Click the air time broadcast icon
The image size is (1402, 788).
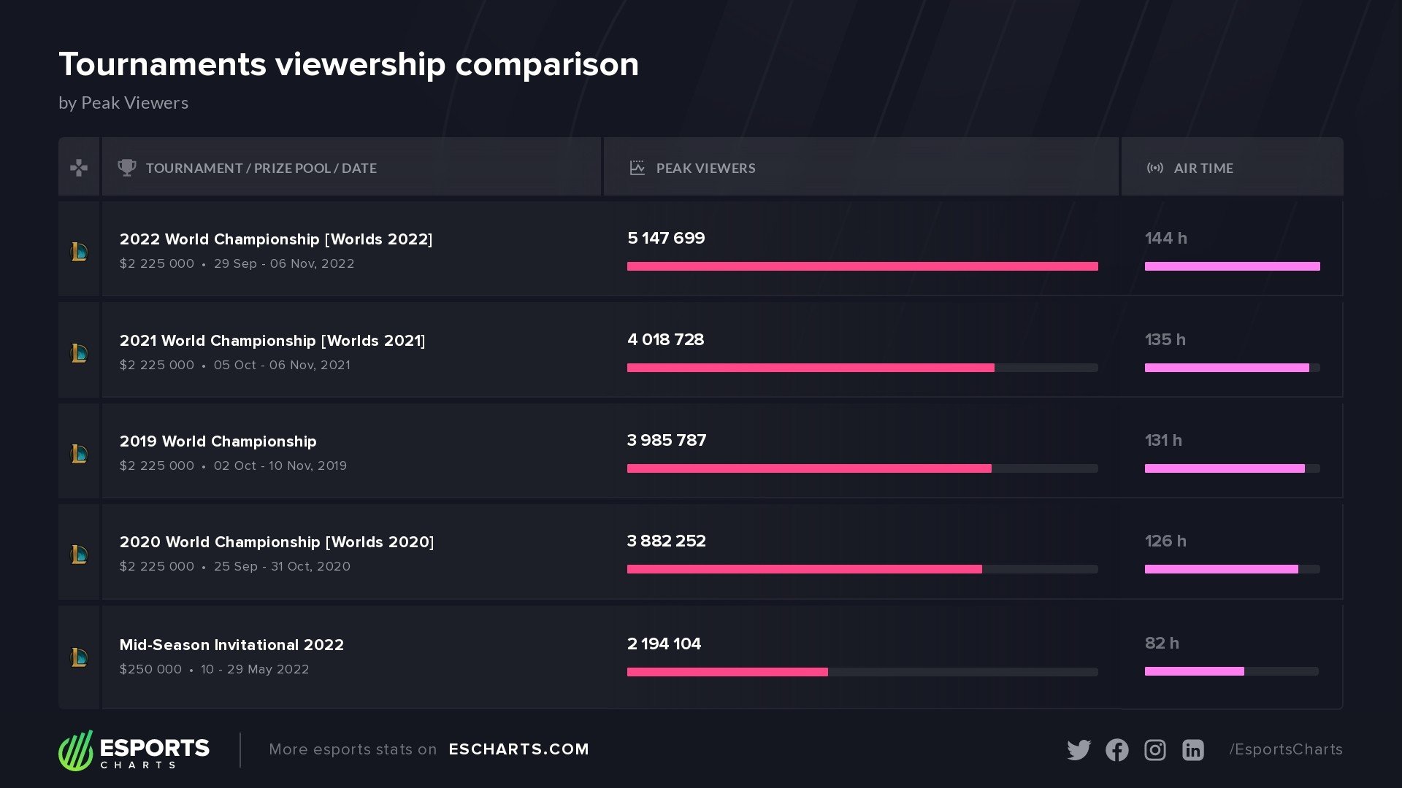pos(1154,168)
